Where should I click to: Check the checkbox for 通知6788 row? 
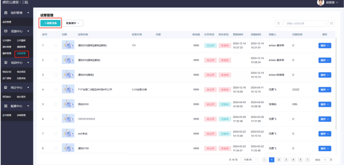(x=56, y=148)
